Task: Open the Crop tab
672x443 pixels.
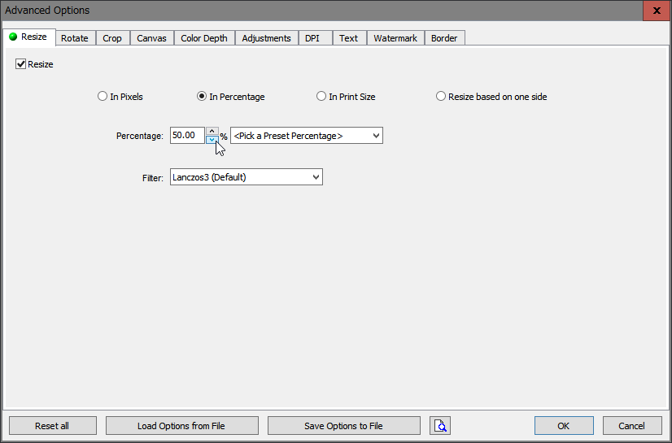Action: click(112, 38)
